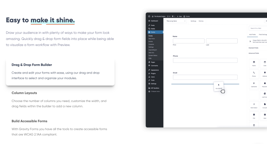
Task: Open Media in the WordPress sidebar
Action: pyautogui.click(x=152, y=29)
